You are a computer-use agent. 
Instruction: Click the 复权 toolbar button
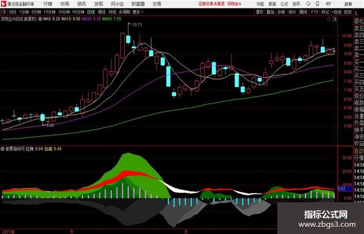(x=260, y=12)
